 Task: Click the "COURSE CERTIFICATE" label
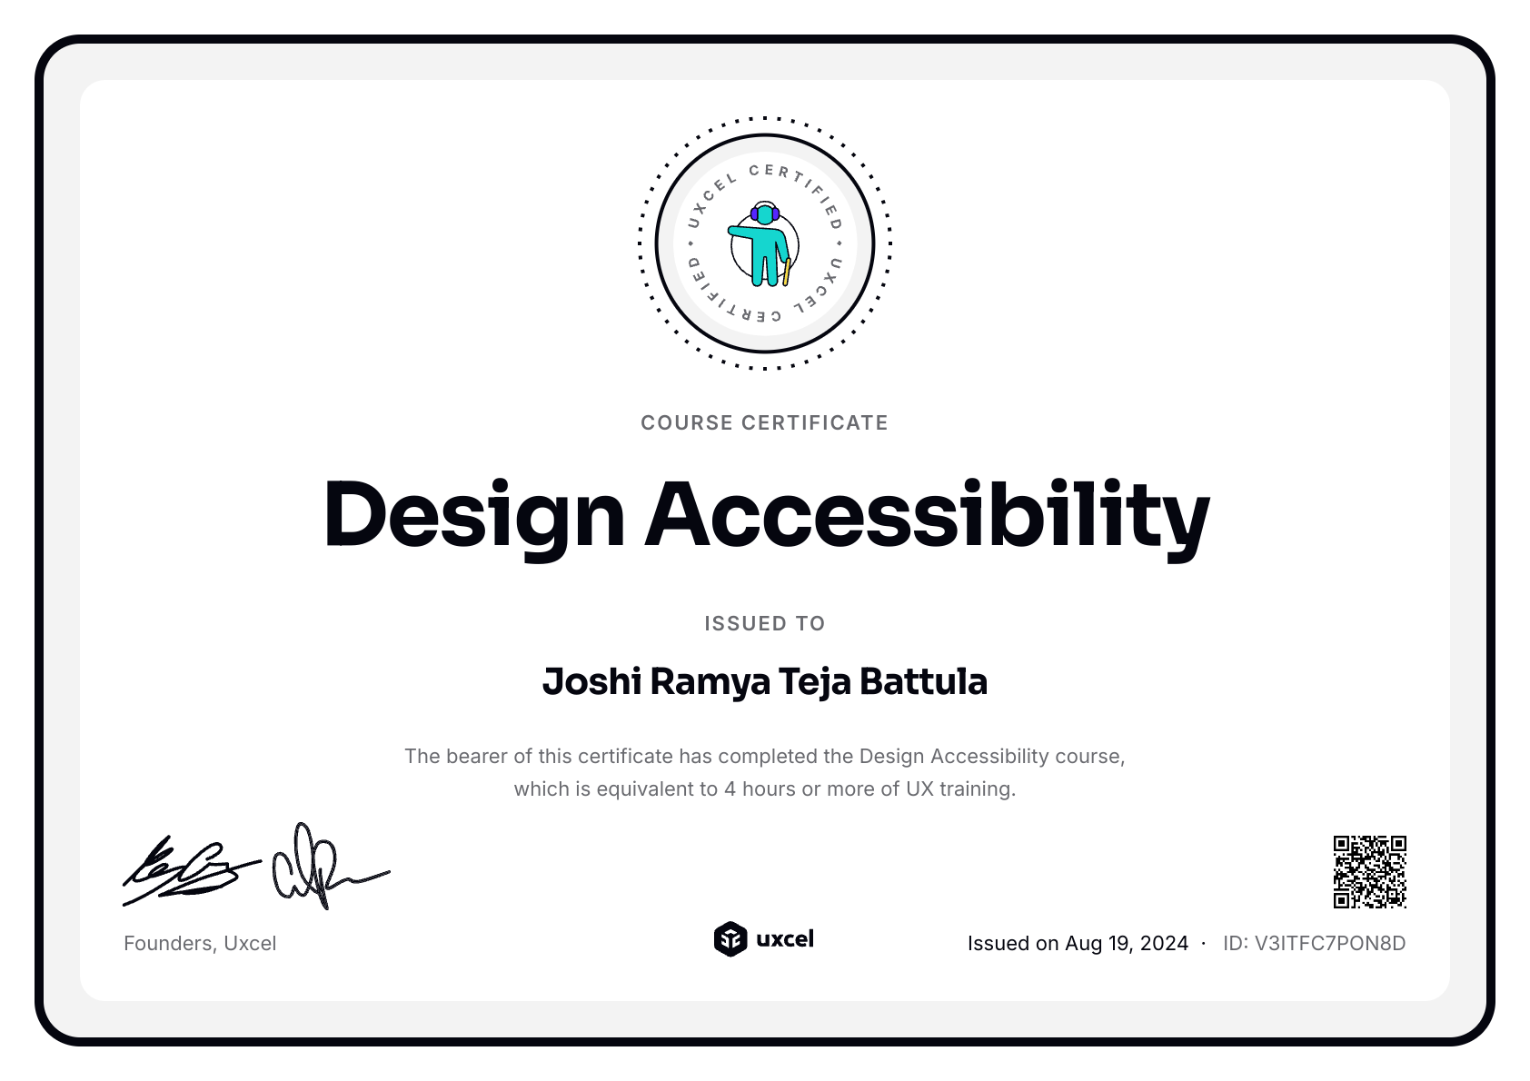pyautogui.click(x=764, y=422)
